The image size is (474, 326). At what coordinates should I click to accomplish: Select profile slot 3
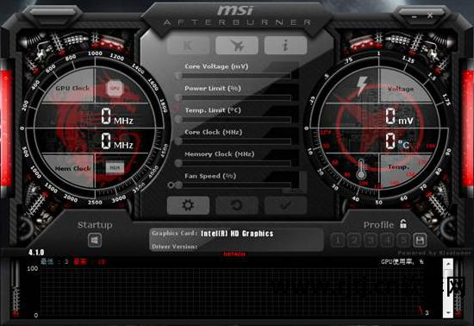[371, 241]
